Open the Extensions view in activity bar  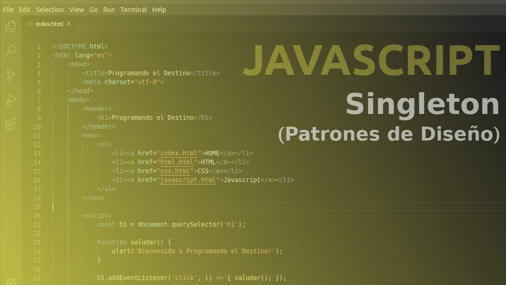pos(11,124)
